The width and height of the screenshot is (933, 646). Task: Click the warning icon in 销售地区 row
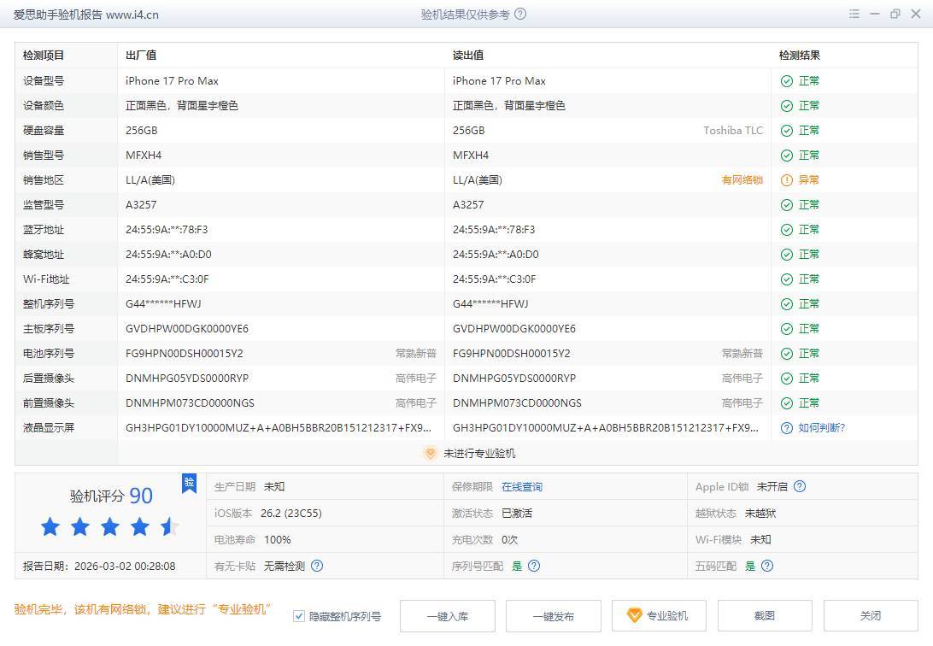point(786,180)
